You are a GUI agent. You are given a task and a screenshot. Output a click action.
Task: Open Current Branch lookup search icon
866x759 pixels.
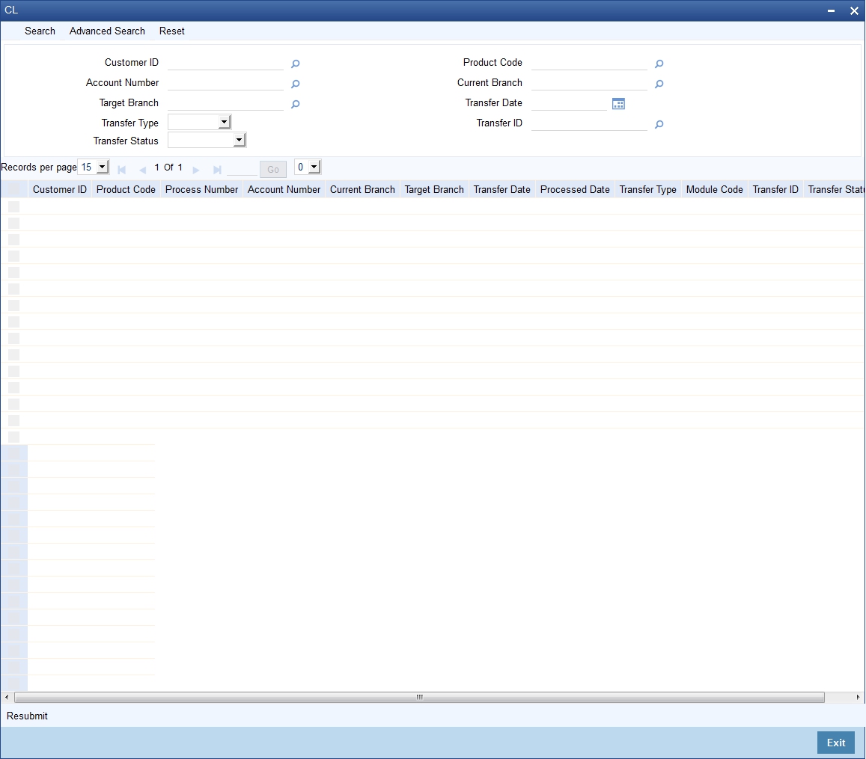pos(659,84)
